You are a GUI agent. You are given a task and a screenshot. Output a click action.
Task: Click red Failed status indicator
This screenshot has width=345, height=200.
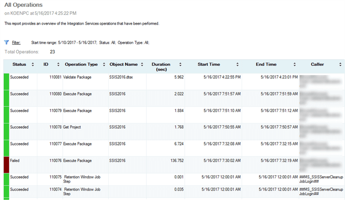6,164
